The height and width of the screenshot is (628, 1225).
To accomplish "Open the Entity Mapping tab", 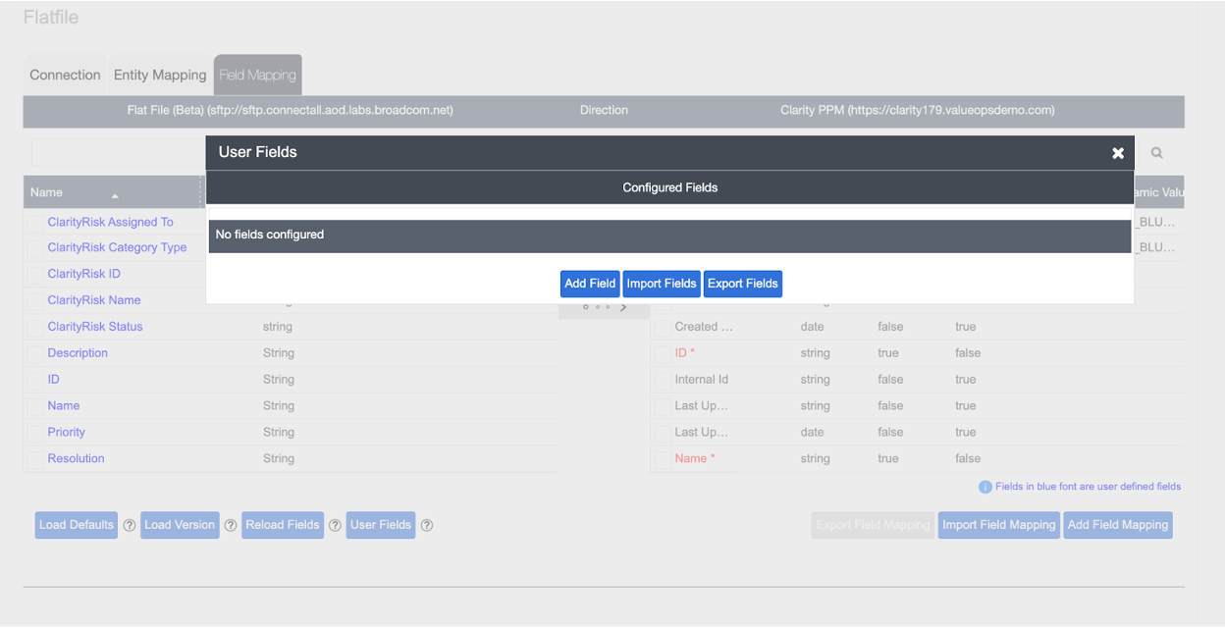I will click(160, 76).
